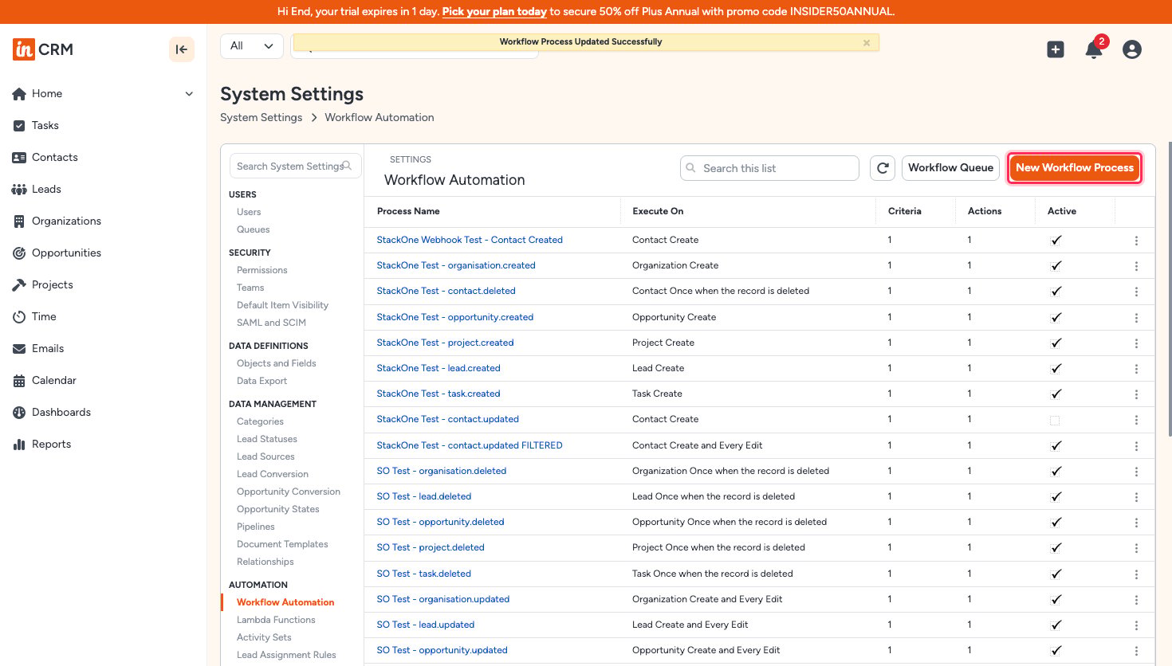Open row menu for StackOne Test - task.created

point(1136,394)
